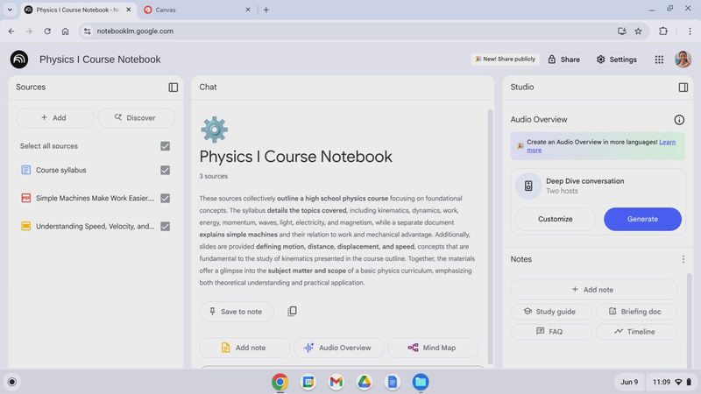Open system tray showing 11:09
This screenshot has height=394, width=701.
672,382
